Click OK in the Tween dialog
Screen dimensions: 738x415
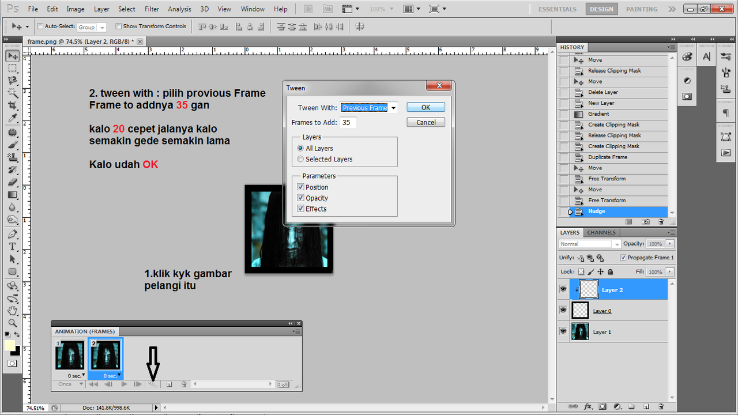coord(426,107)
